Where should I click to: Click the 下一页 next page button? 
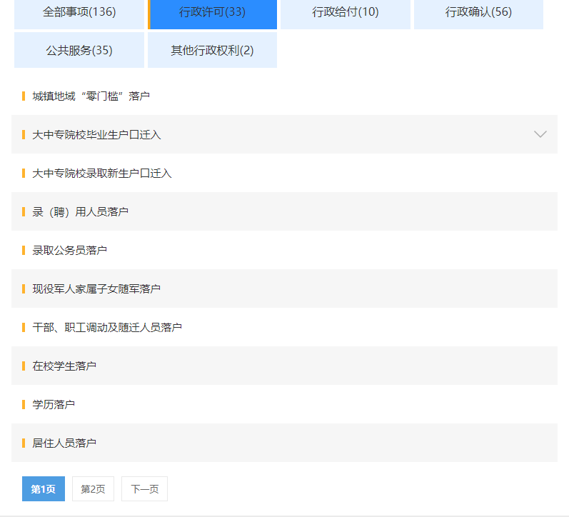coord(144,488)
